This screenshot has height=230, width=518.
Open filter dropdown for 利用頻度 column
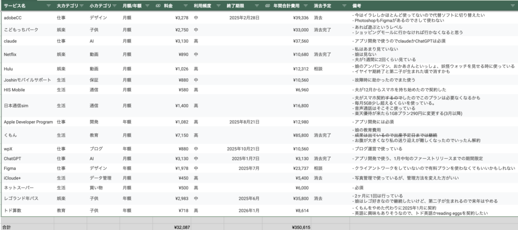click(x=219, y=6)
